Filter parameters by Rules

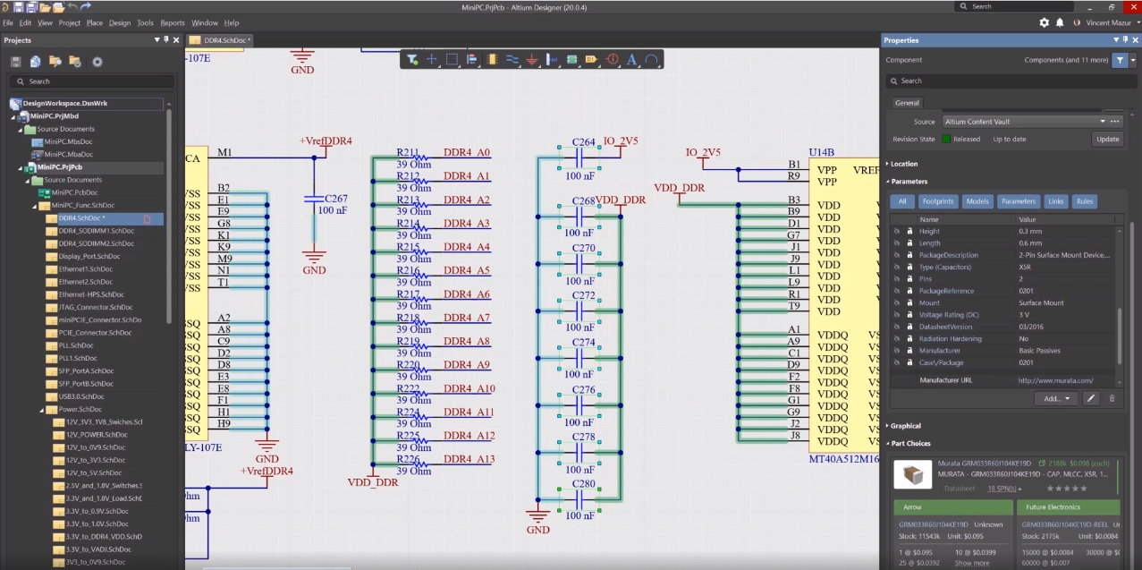[1084, 201]
